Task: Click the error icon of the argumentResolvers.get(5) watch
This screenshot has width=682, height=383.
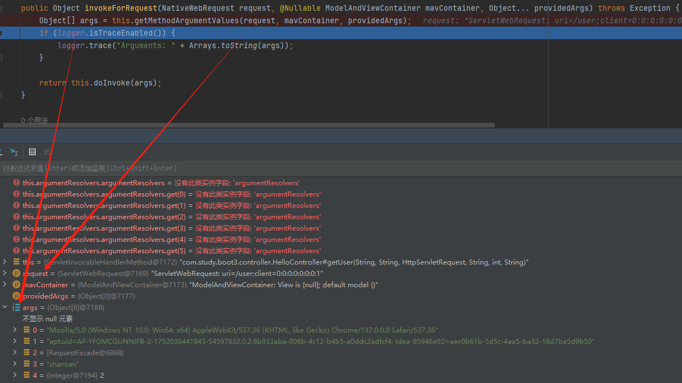Action: pyautogui.click(x=16, y=251)
